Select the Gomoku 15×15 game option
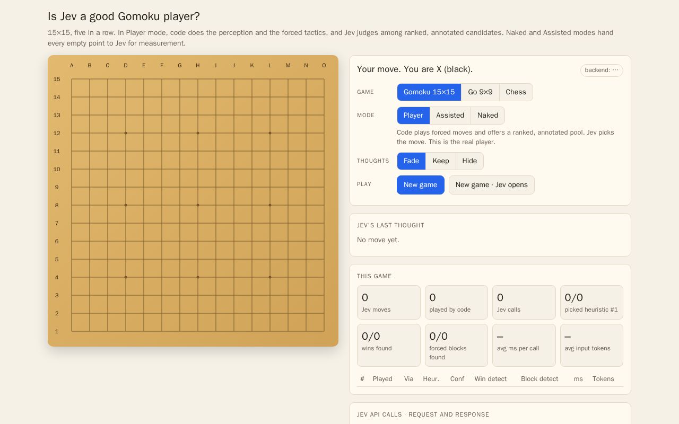Image resolution: width=679 pixels, height=424 pixels. [429, 92]
